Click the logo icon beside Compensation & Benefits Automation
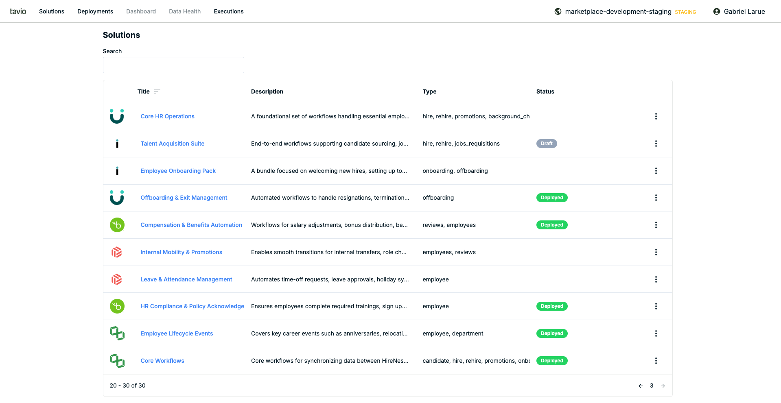 click(117, 225)
